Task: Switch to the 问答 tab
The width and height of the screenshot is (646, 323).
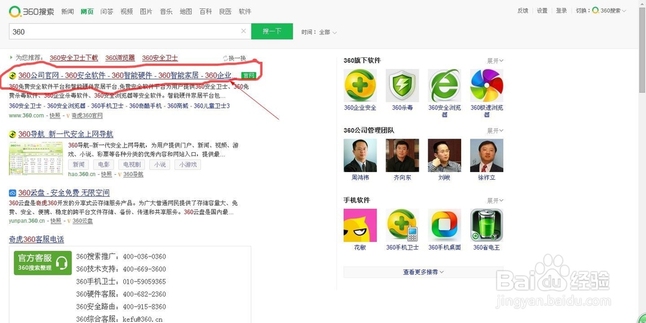Action: coord(107,12)
